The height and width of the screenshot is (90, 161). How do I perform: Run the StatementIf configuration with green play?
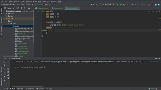(x=118, y=5)
